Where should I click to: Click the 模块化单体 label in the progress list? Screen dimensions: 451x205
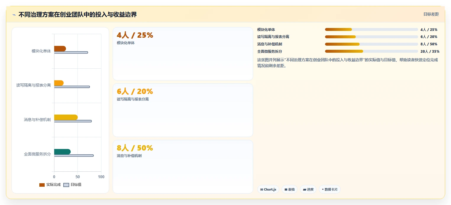(x=266, y=29)
